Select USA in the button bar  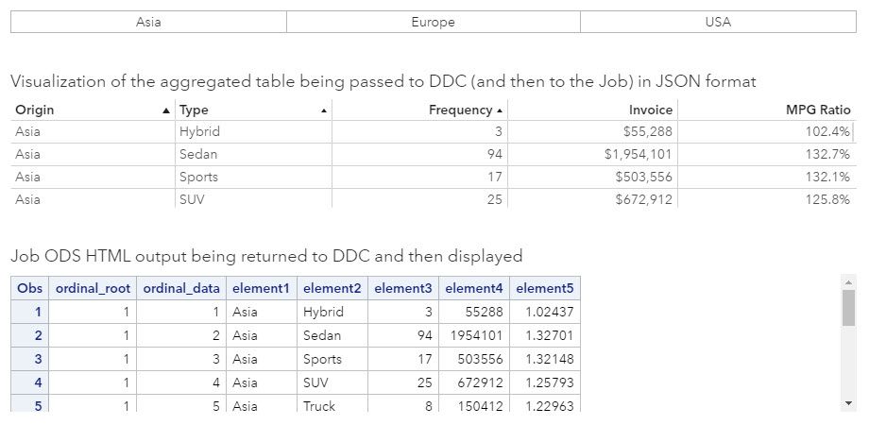(x=718, y=22)
